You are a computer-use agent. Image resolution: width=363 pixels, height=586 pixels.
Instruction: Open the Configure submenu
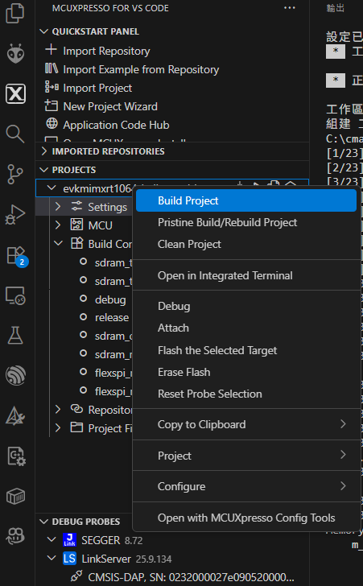coord(246,486)
